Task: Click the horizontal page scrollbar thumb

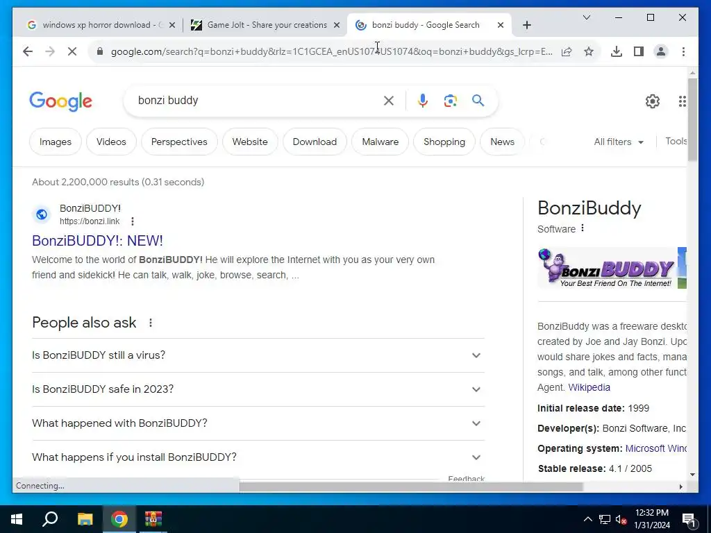Action: click(x=411, y=487)
